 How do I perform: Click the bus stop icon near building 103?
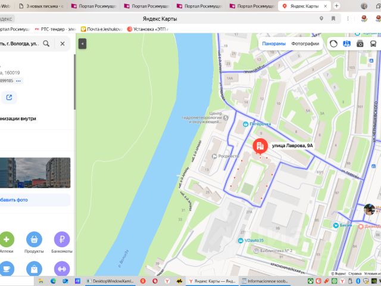coord(371,61)
